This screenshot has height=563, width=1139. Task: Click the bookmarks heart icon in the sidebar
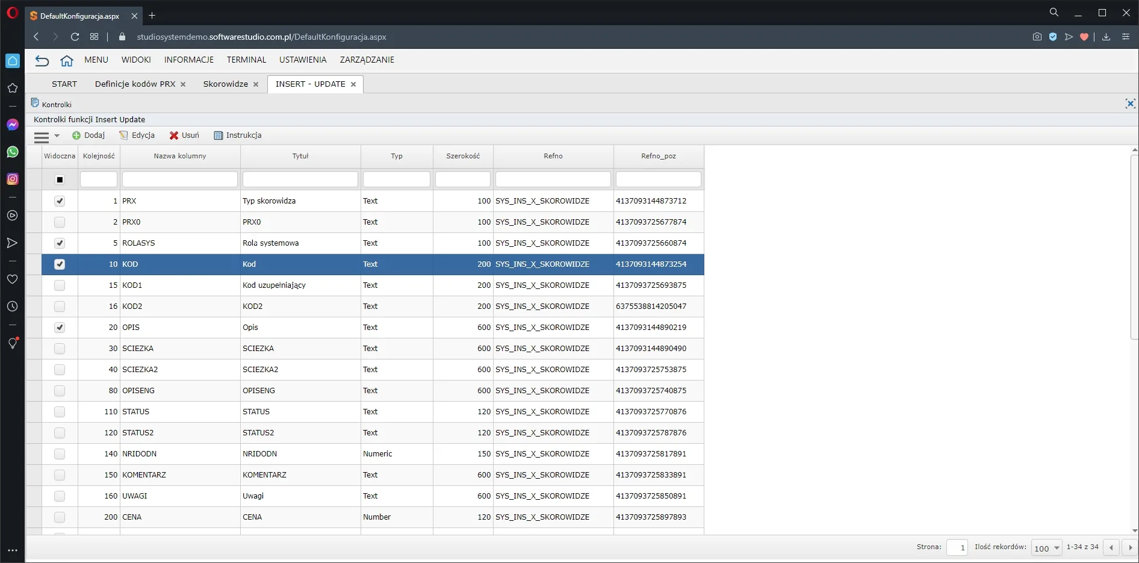point(13,279)
